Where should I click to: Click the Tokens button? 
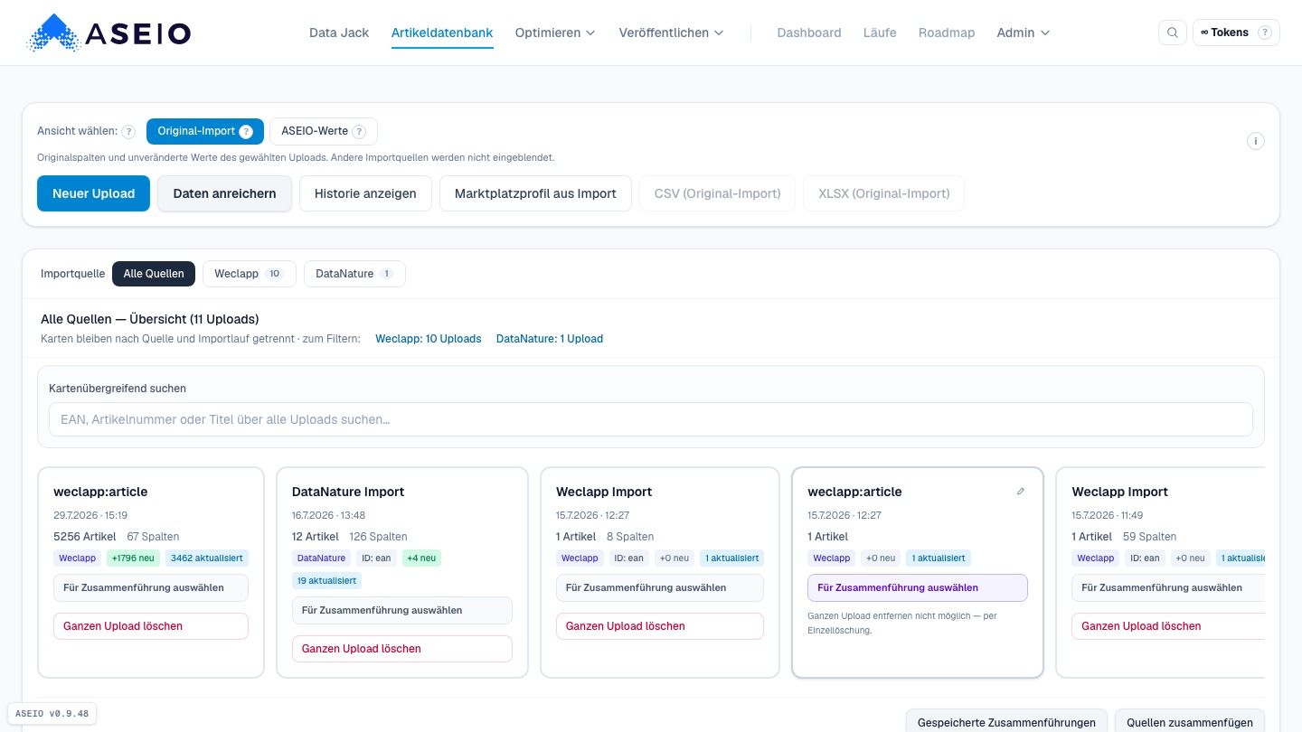(x=1236, y=33)
